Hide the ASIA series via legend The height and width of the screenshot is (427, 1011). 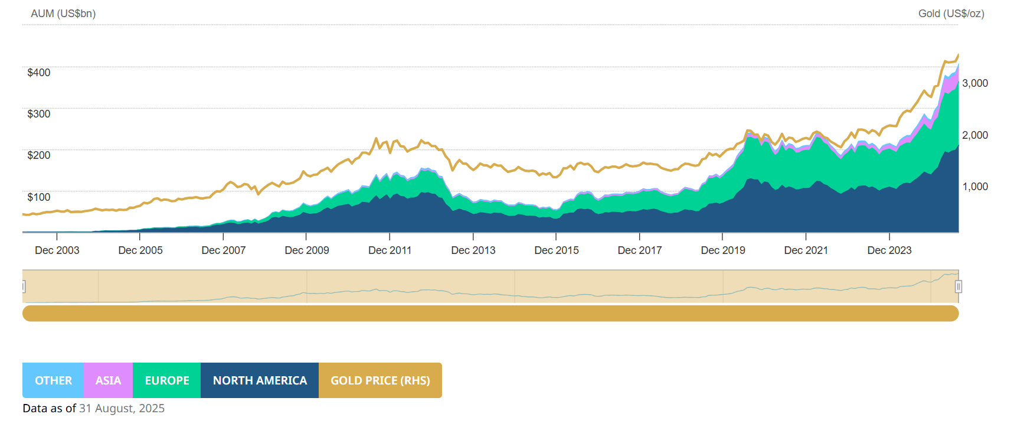(108, 380)
